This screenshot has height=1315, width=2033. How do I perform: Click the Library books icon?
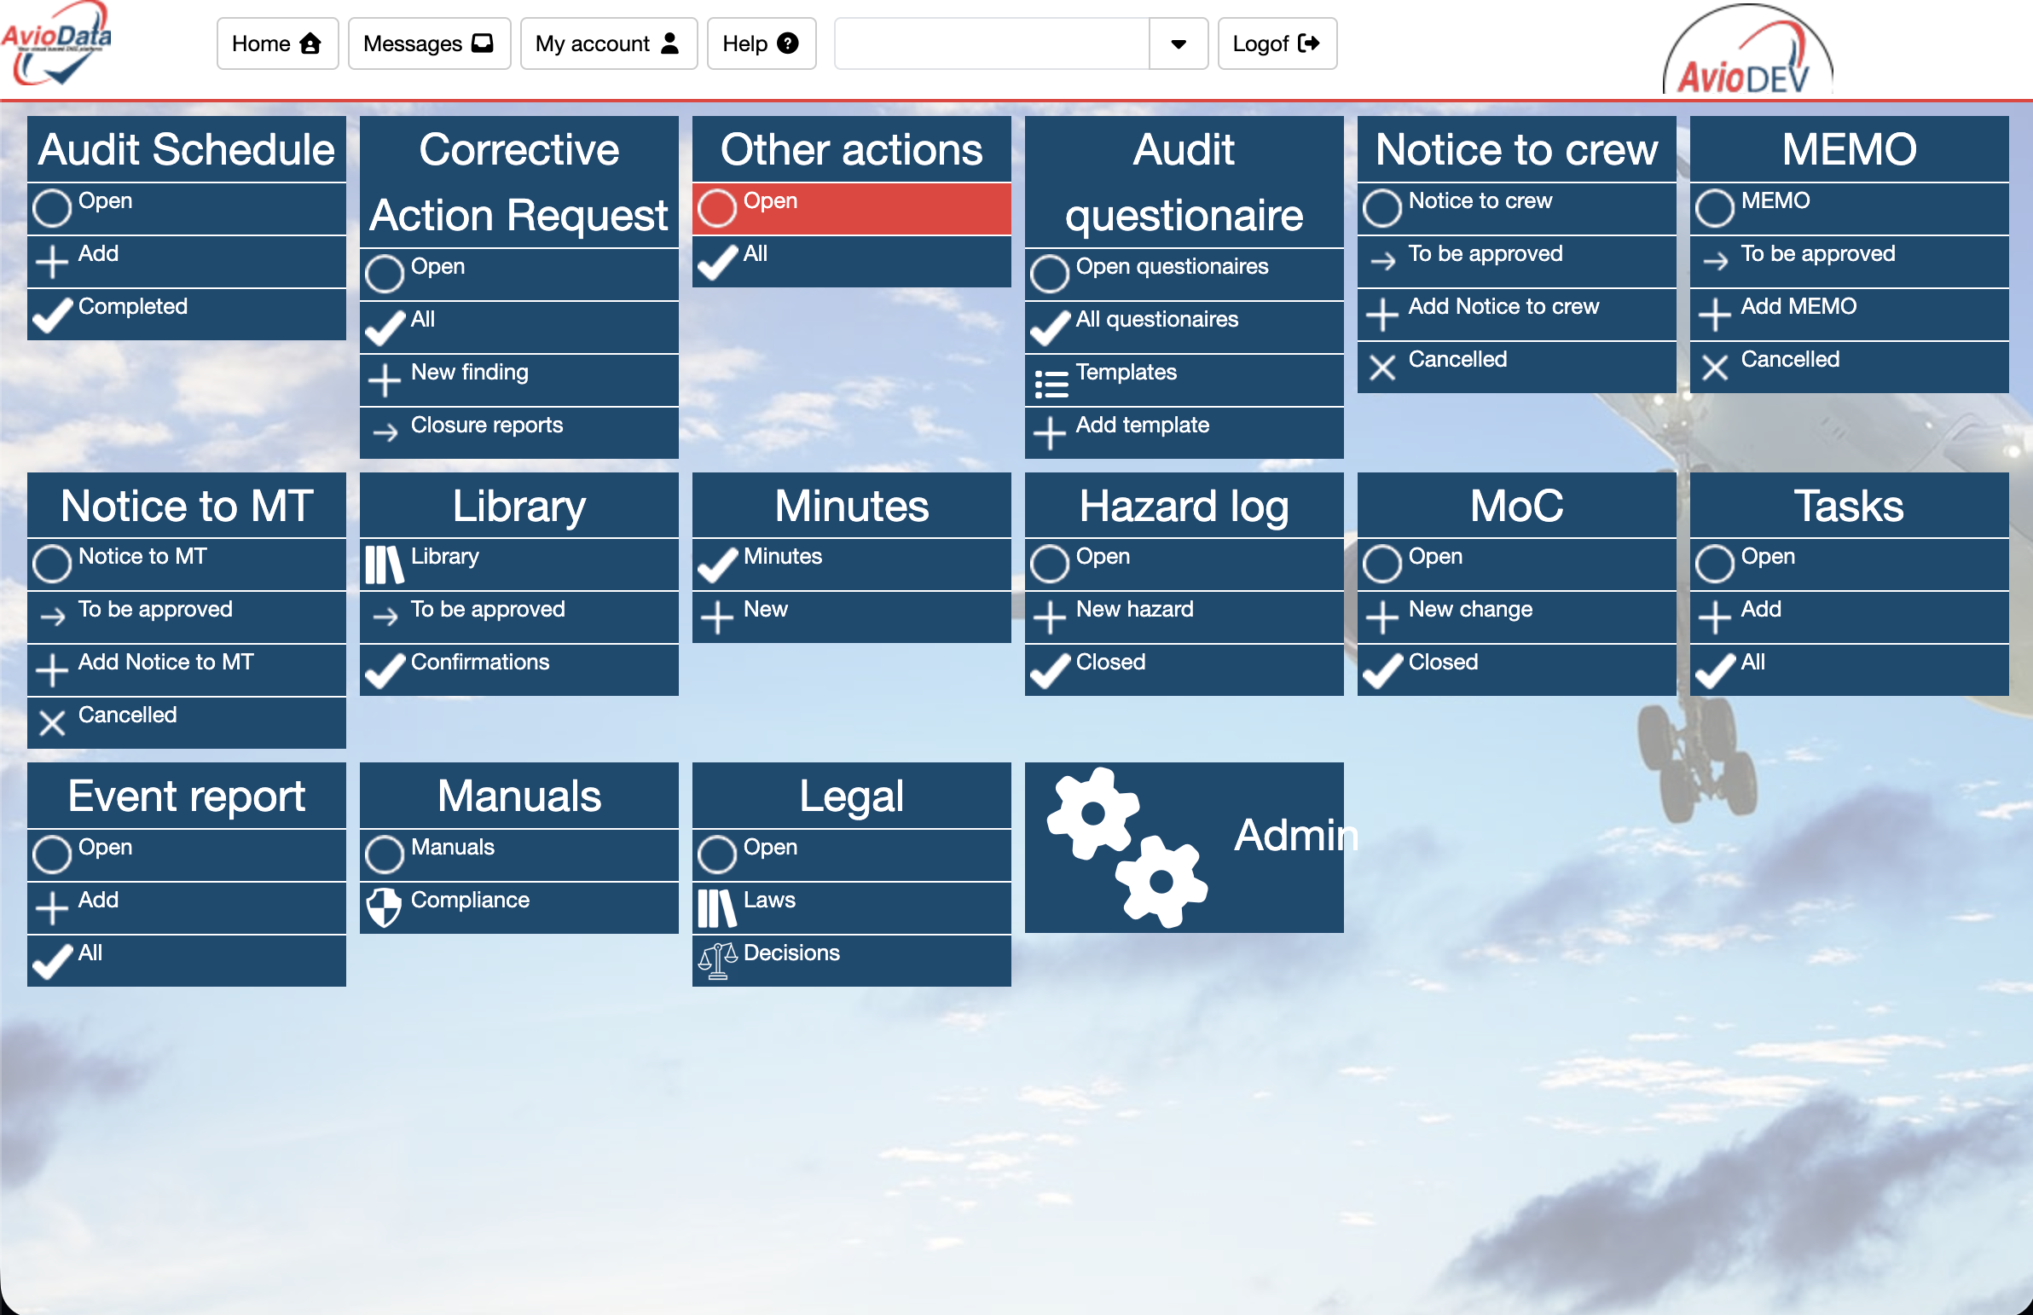click(384, 564)
